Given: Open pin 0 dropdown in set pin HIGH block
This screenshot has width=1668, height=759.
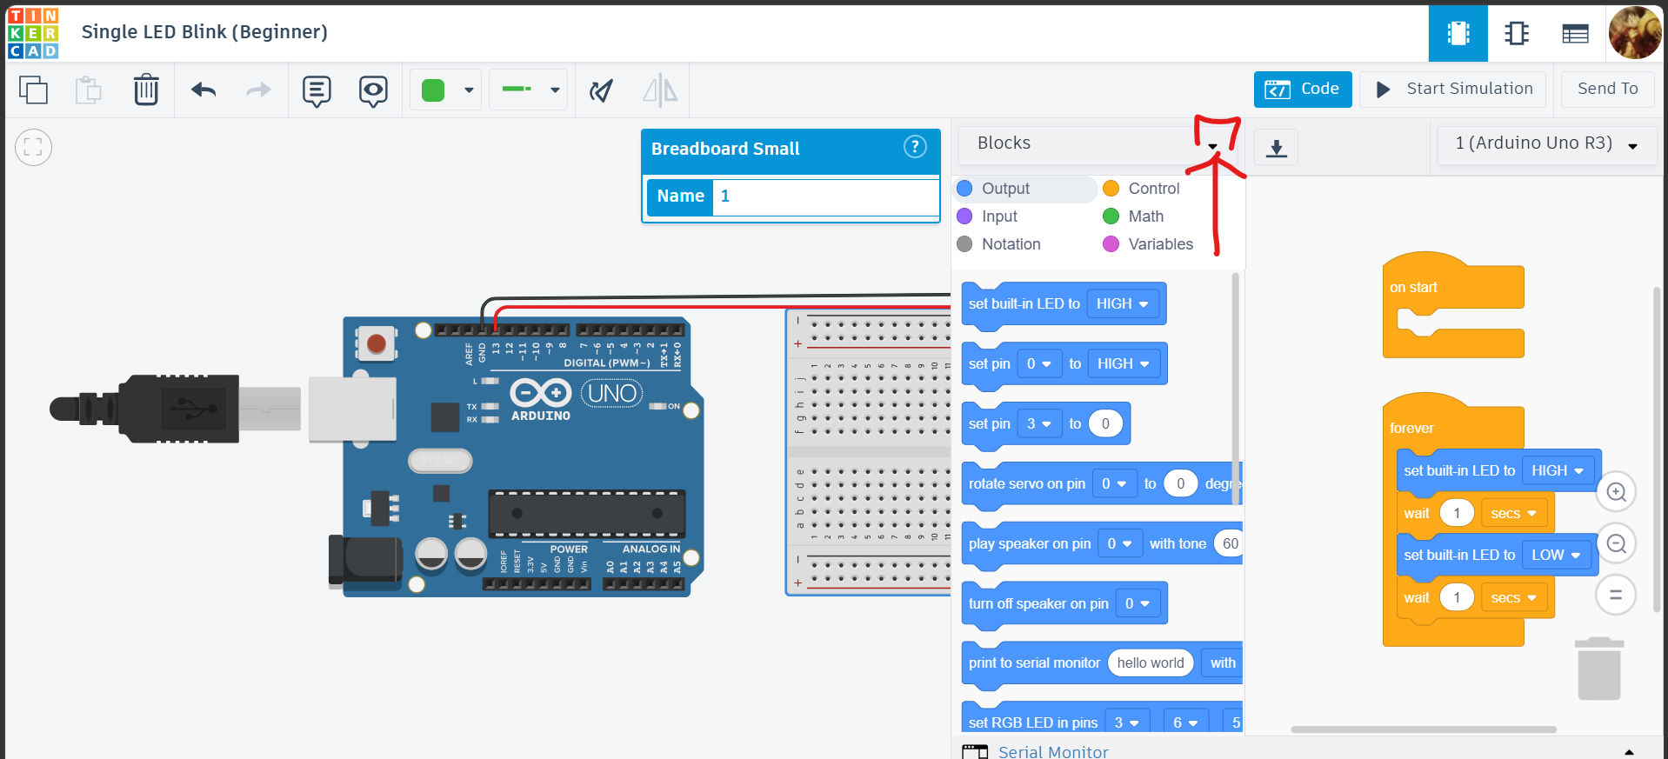Looking at the screenshot, I should pyautogui.click(x=1039, y=363).
